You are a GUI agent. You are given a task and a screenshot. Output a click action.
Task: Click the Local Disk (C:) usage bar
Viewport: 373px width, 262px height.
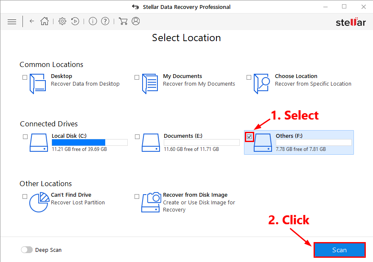click(90, 142)
